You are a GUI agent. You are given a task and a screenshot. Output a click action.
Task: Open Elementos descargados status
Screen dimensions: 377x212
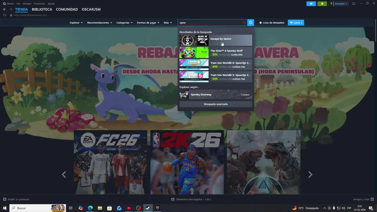(x=191, y=199)
